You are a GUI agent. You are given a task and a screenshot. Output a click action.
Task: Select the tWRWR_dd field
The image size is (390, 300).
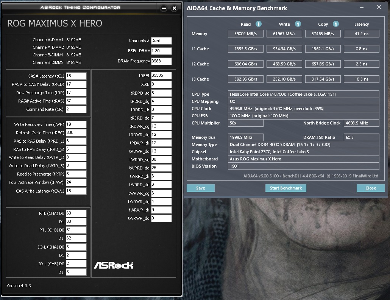coord(161,218)
